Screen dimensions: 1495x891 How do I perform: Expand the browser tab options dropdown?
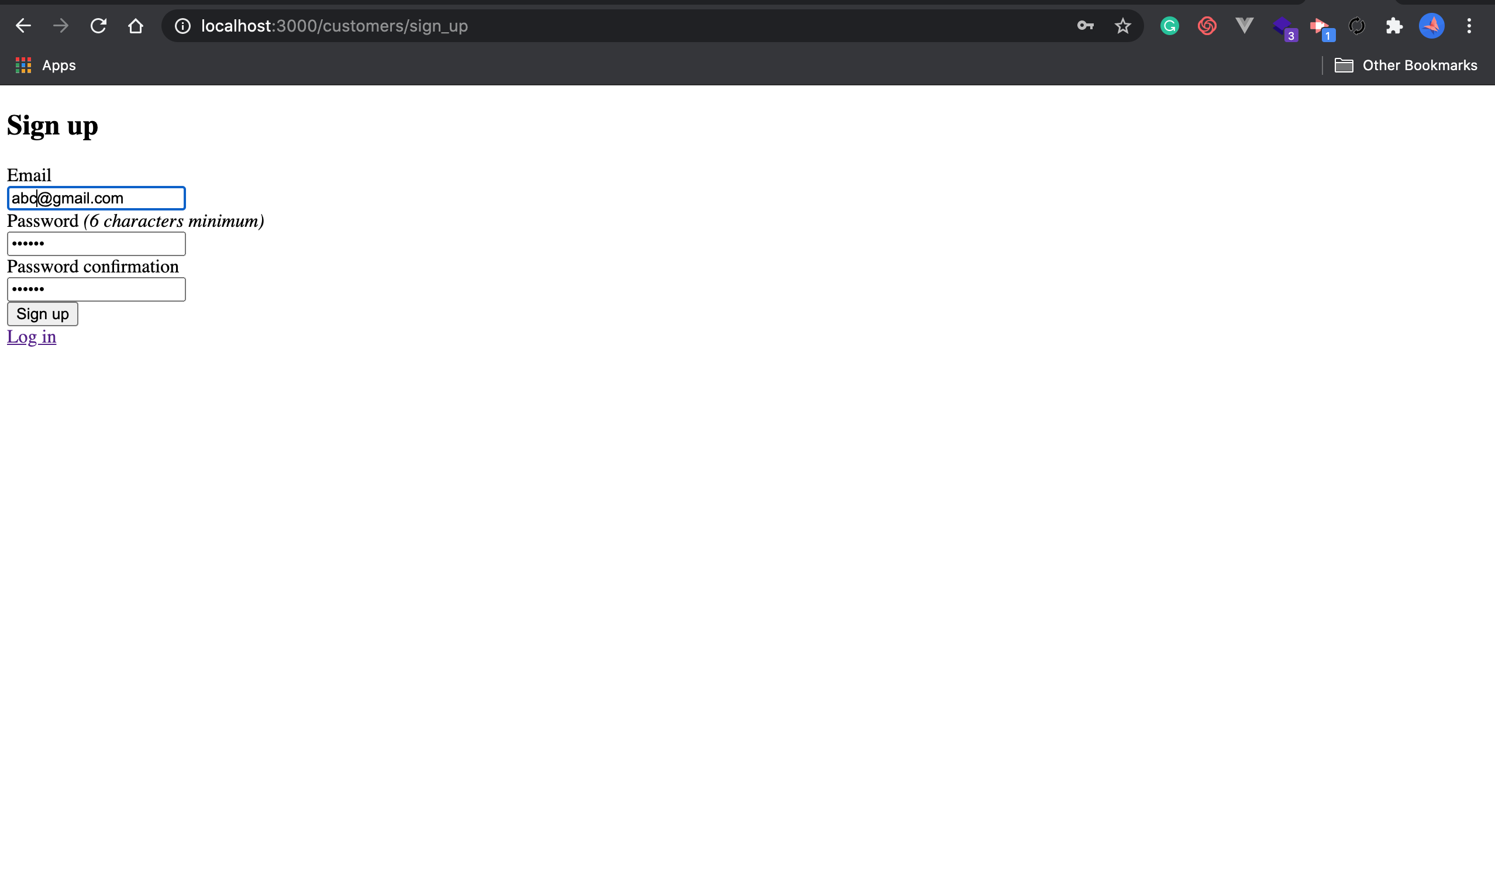1469,26
